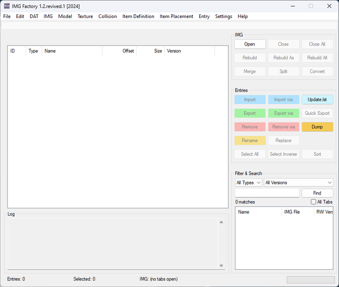Image resolution: width=339 pixels, height=287 pixels.
Task: Minimize the IMG Factory window
Action: point(293,6)
